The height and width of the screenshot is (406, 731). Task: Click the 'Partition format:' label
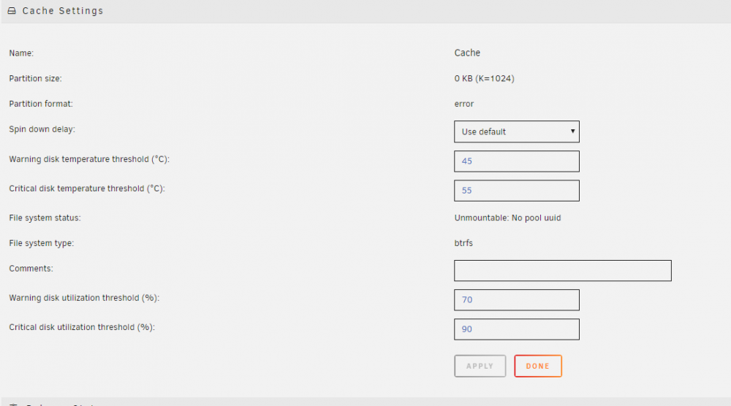(40, 104)
